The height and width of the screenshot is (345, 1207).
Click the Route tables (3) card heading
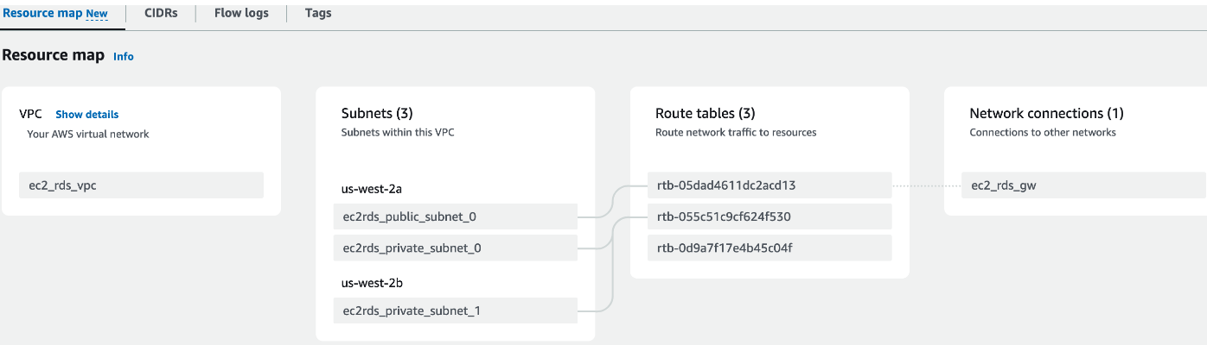(705, 113)
